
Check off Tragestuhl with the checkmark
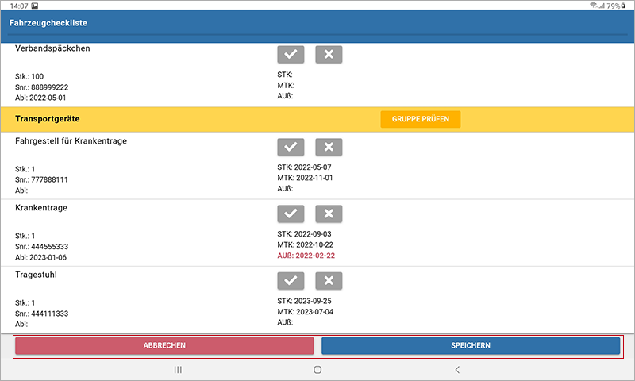click(291, 281)
